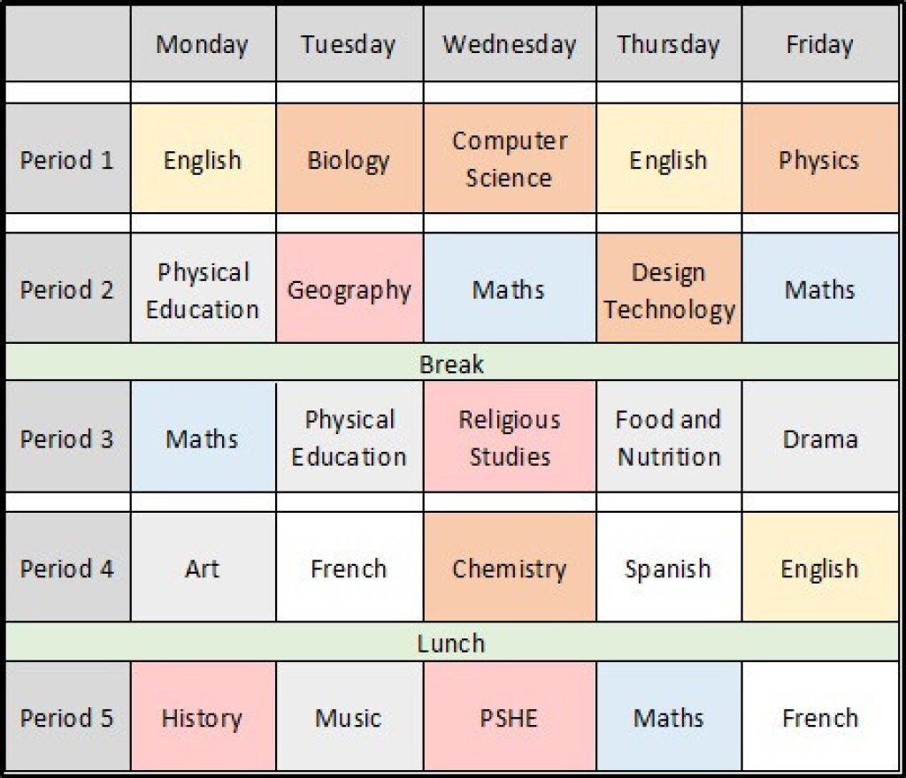906x778 pixels.
Task: Click the Break row
Action: point(451,363)
